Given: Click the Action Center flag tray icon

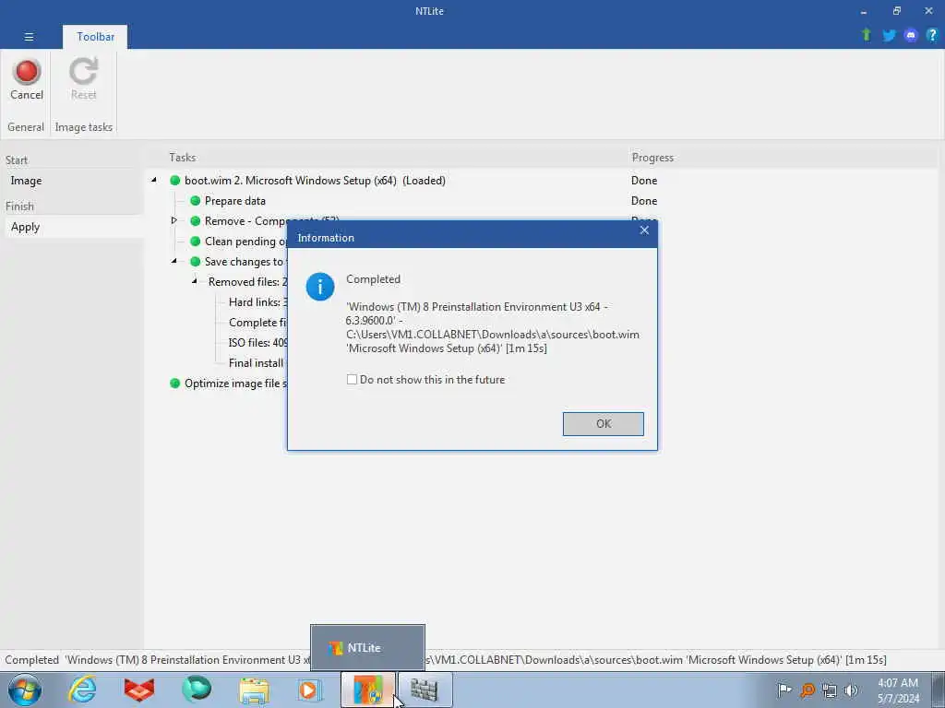Looking at the screenshot, I should click(784, 690).
